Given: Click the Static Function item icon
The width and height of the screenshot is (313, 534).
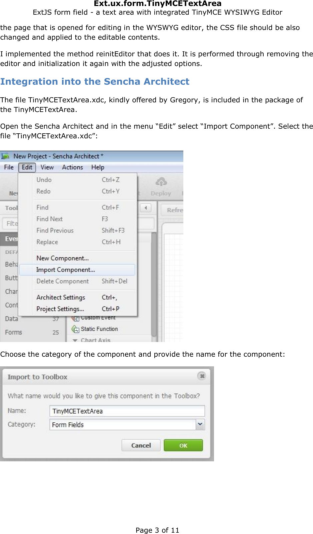Looking at the screenshot, I should [75, 329].
